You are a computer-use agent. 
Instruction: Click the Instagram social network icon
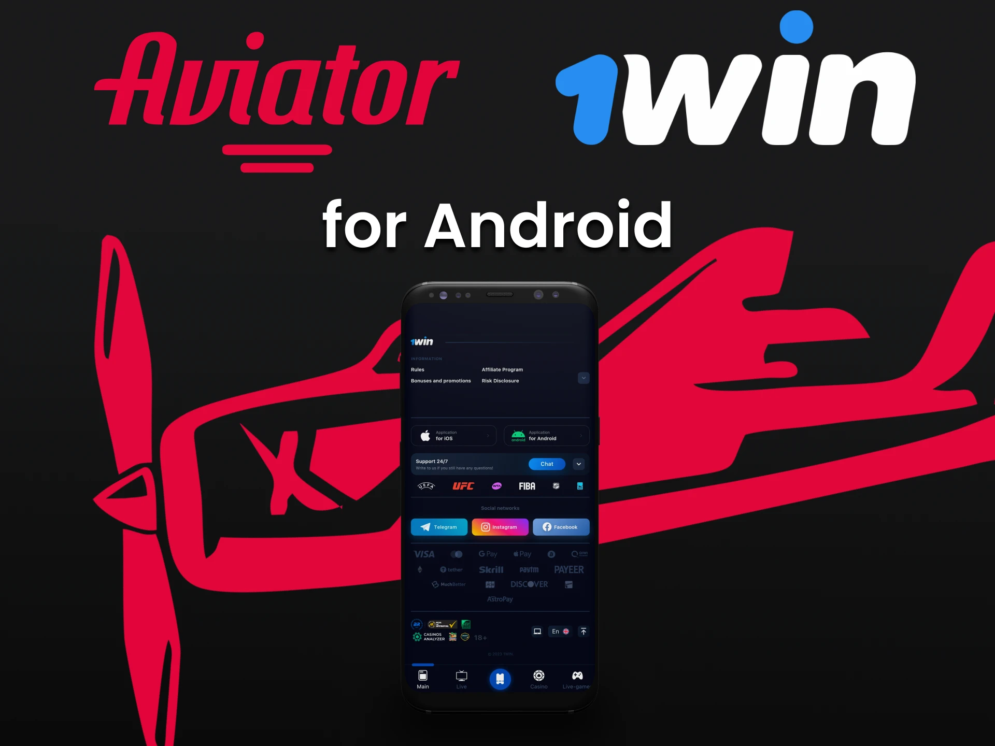[500, 526]
